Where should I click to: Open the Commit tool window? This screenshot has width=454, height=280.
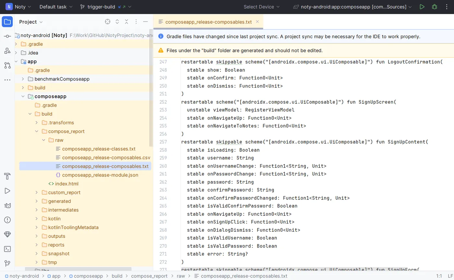[7, 36]
